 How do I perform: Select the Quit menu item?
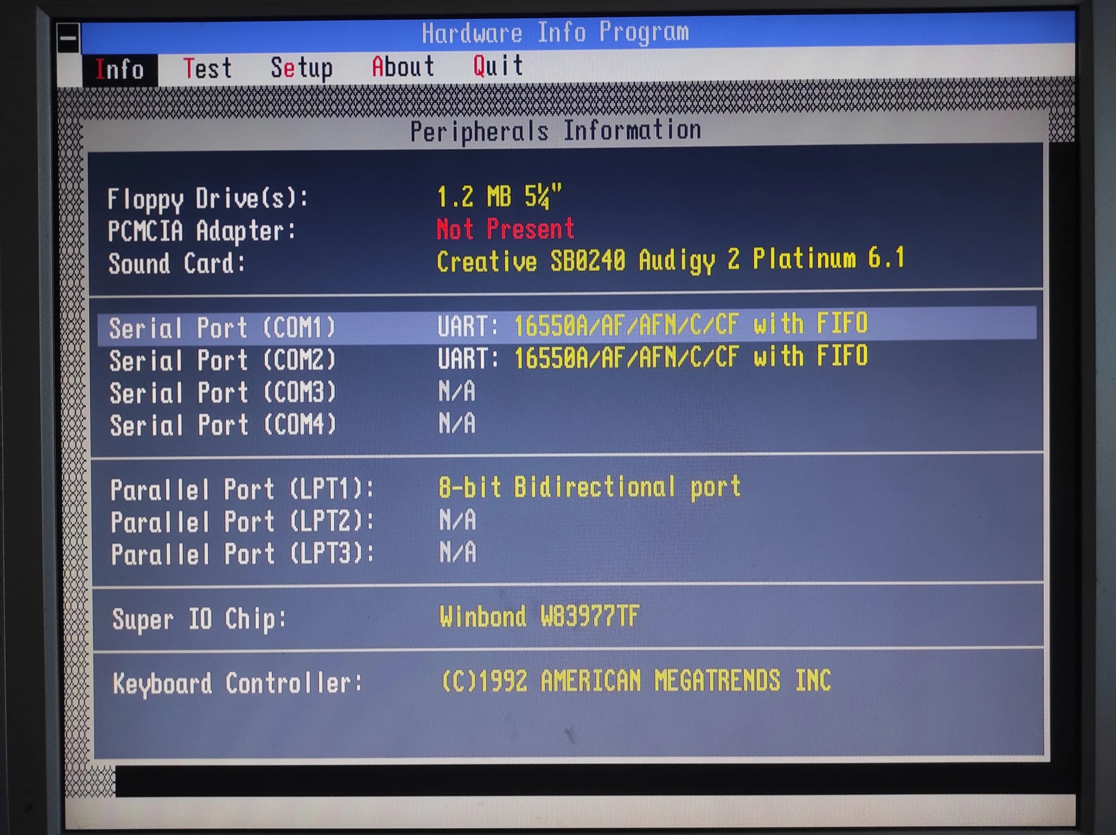point(498,66)
